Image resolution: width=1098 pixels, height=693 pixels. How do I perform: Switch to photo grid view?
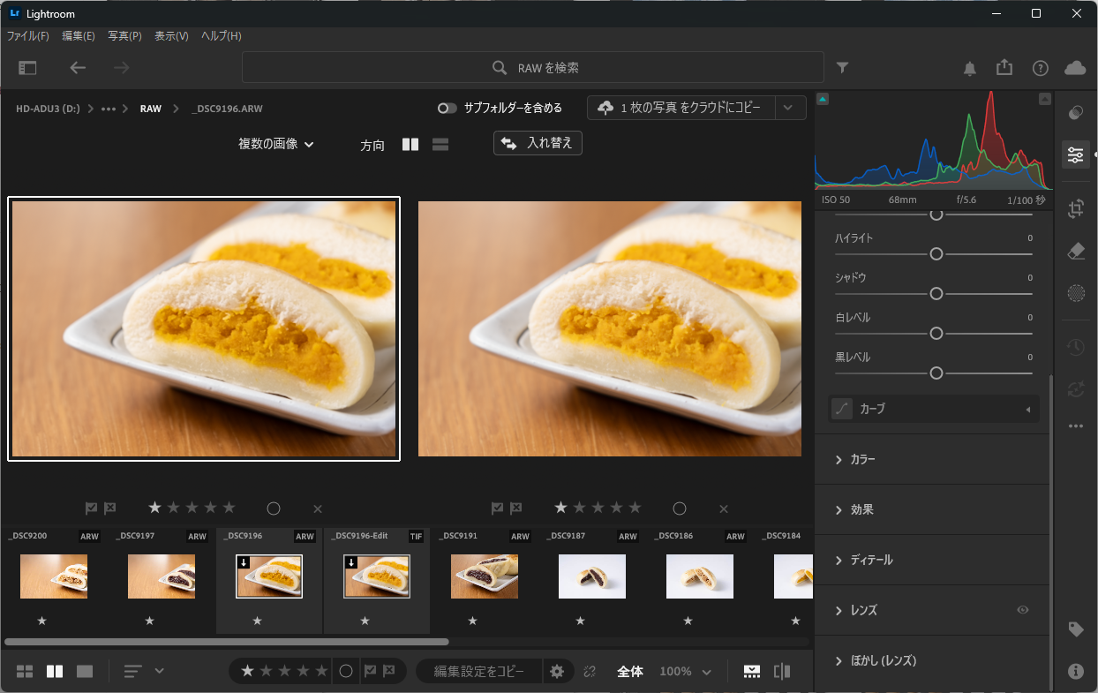pos(25,671)
